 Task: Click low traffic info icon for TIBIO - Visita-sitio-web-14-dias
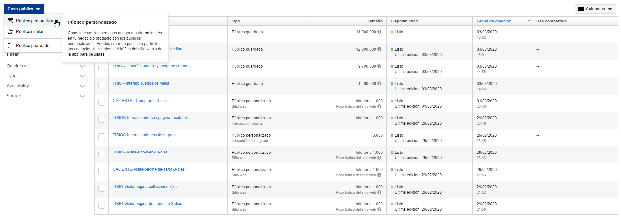[x=379, y=158]
